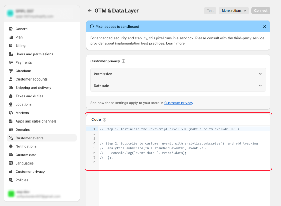Click the Notifications bell icon
Viewport: 281px width, 206px height.
pos(11,146)
